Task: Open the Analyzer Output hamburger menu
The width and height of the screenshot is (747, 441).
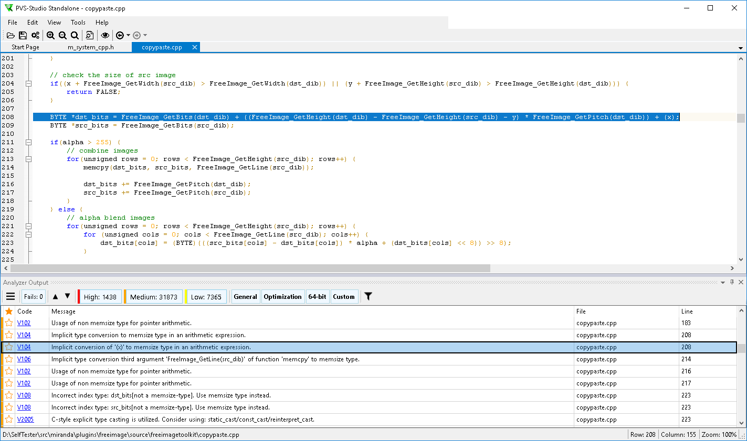Action: click(x=10, y=297)
